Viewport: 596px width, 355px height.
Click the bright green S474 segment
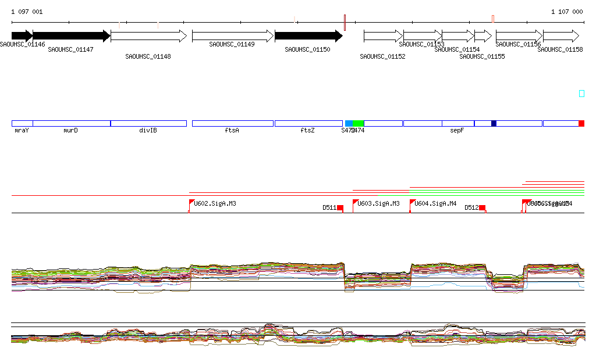pos(358,123)
